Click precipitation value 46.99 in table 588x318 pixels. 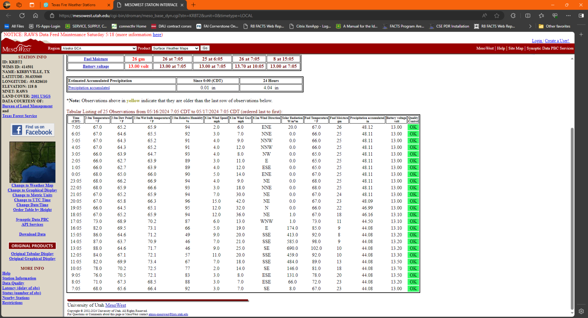pos(367,208)
